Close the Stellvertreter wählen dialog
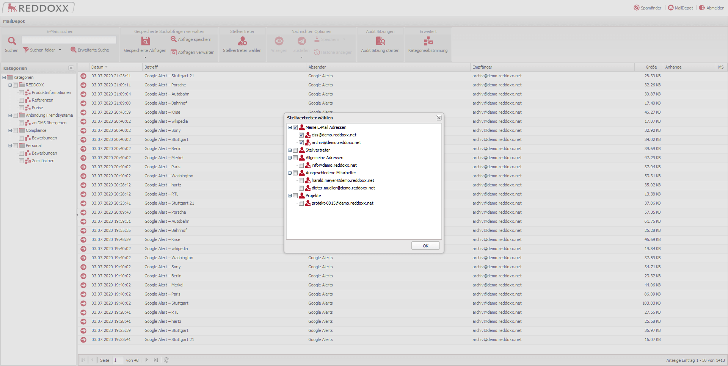 [439, 118]
